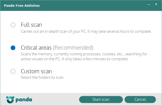Click the 'Scans the memory' description text
This screenshot has width=162, height=106.
tap(84, 54)
